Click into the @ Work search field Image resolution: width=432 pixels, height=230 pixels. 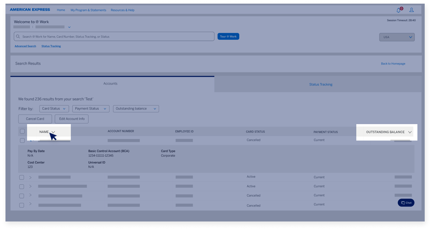[x=117, y=37]
